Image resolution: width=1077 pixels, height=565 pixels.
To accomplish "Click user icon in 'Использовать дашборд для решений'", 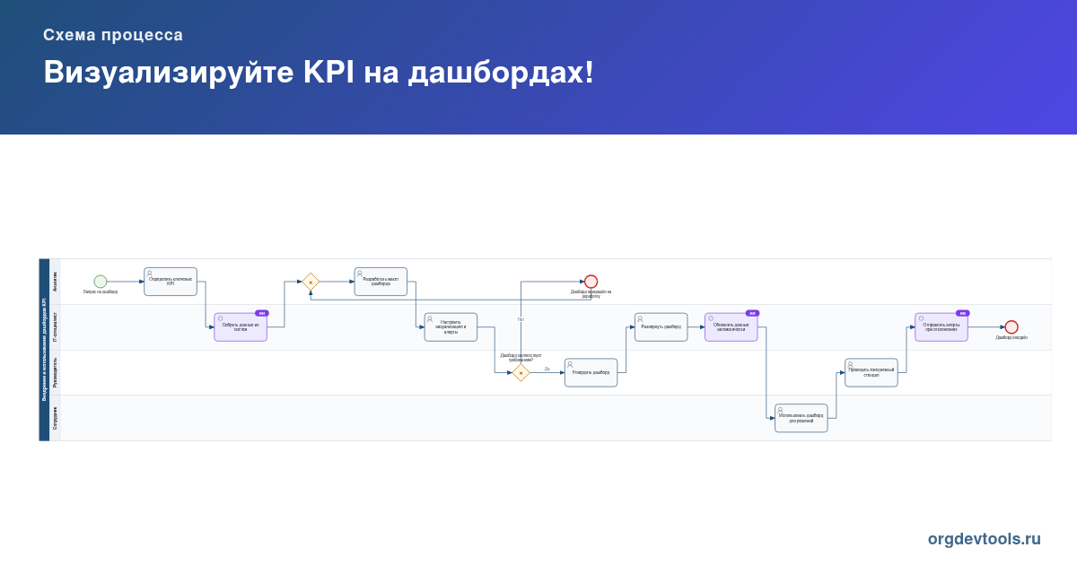I will point(780,410).
